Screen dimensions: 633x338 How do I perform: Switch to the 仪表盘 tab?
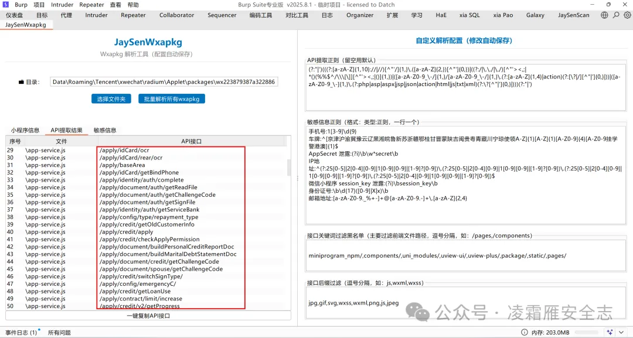(14, 15)
